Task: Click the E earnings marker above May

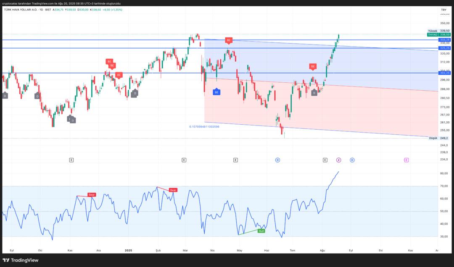Action: 235,160
